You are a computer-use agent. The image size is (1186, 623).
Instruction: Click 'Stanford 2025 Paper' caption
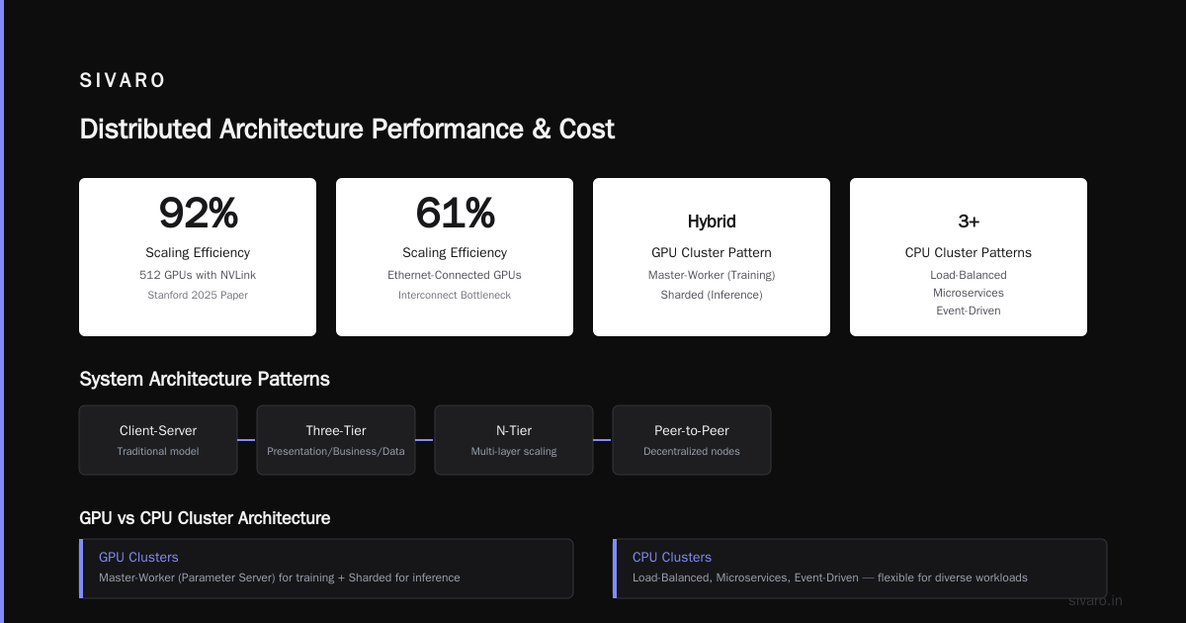(198, 295)
